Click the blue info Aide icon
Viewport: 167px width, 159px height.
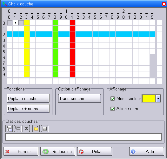pyautogui.click(x=133, y=151)
